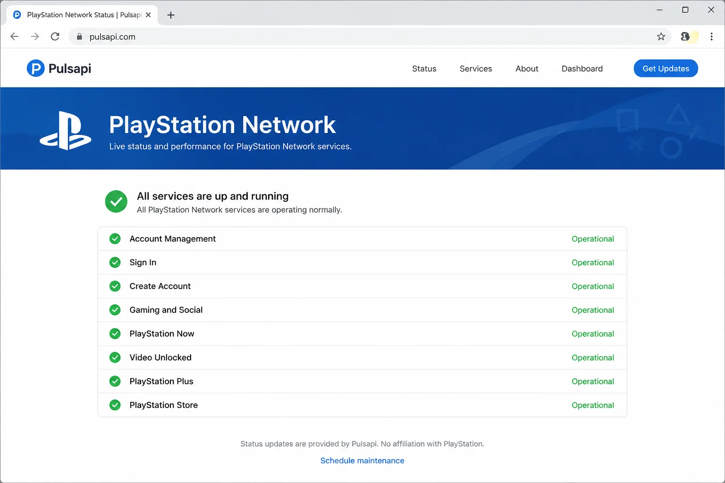This screenshot has height=483, width=725.
Task: Click Operational status for PlayStation Store
Action: (x=592, y=405)
